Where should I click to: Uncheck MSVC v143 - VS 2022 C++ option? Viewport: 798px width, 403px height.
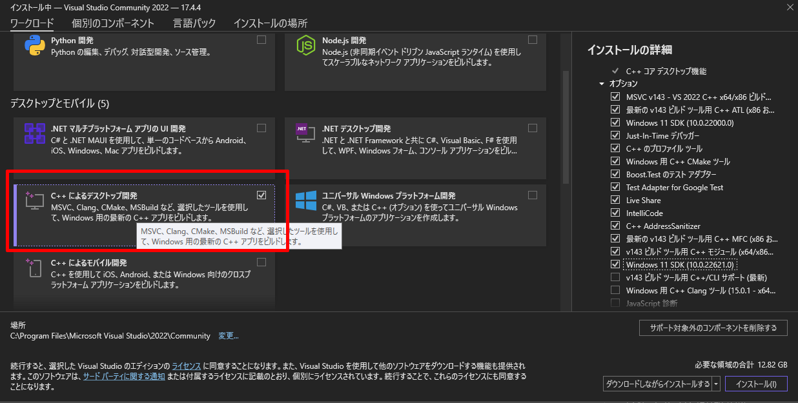coord(615,97)
